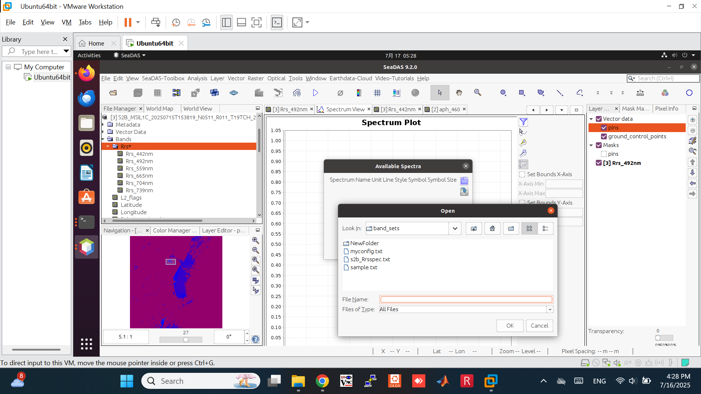Click the navigation map thumbnail
701x394 pixels.
176,282
